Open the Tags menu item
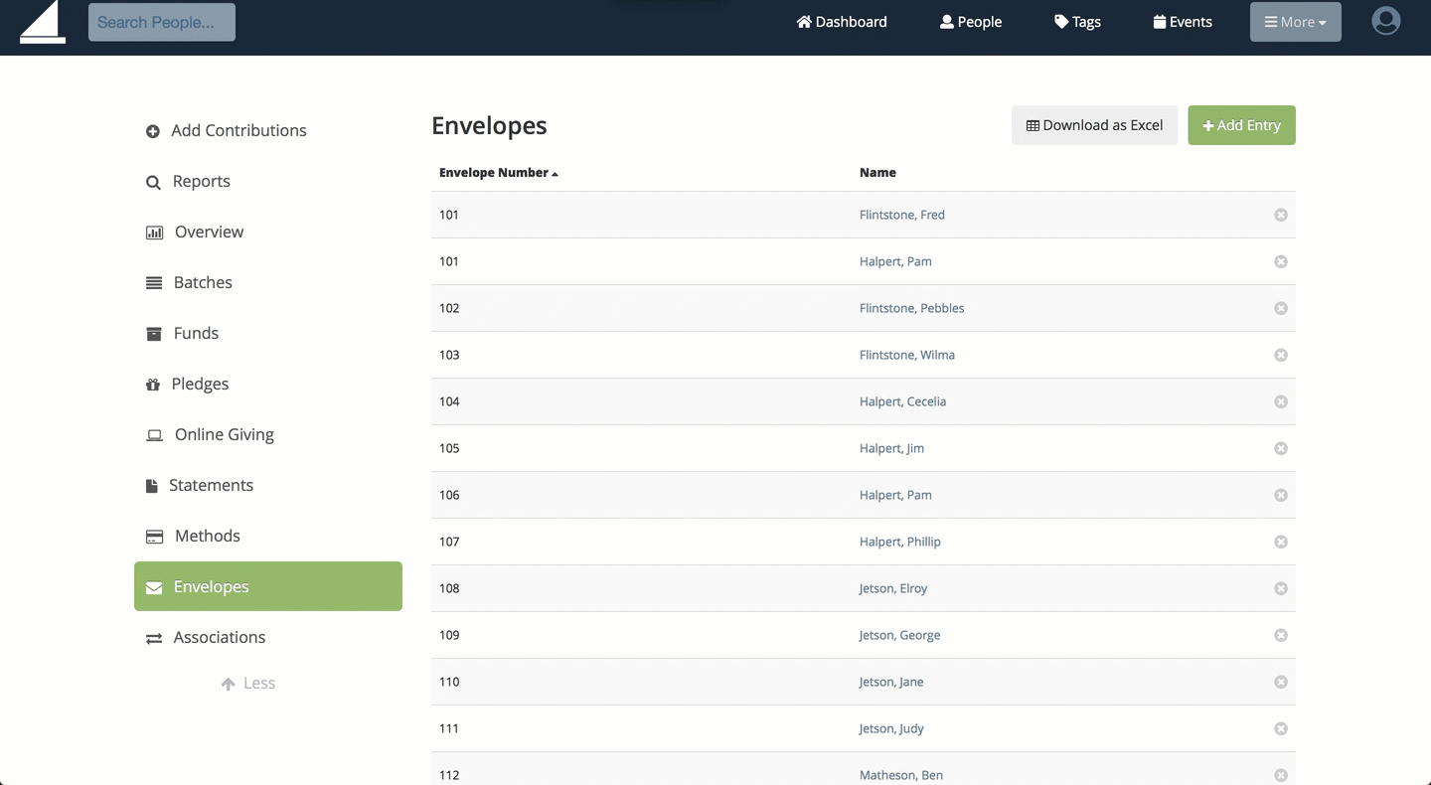 (1077, 22)
